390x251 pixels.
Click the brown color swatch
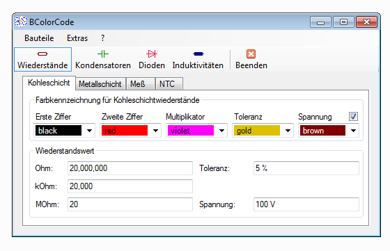(x=322, y=131)
